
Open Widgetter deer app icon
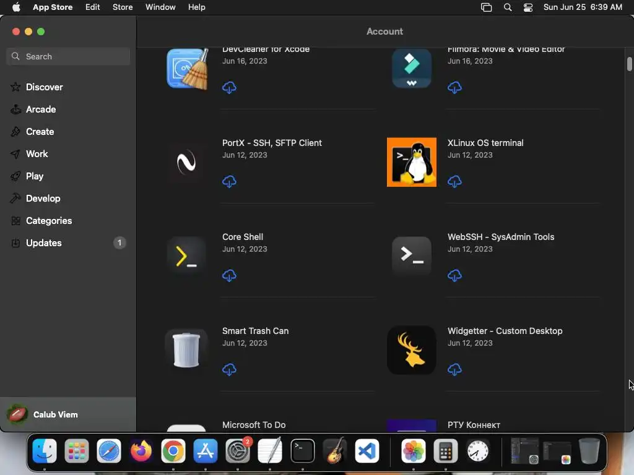pyautogui.click(x=412, y=350)
